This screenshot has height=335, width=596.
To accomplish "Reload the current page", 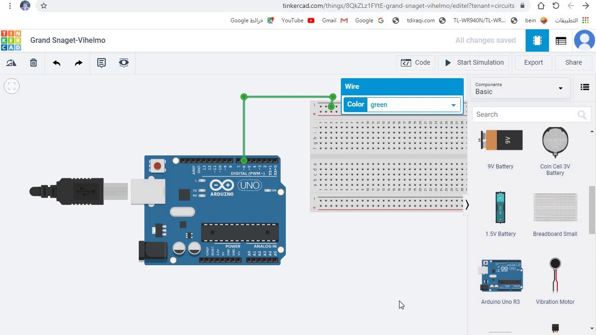I will pyautogui.click(x=556, y=6).
